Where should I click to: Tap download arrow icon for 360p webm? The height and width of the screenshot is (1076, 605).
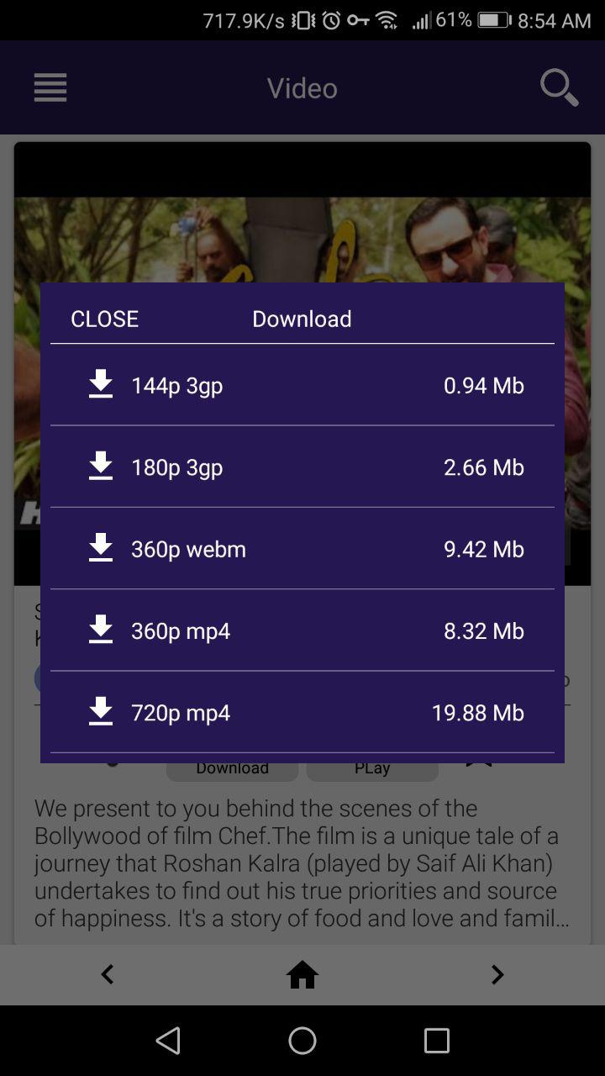pyautogui.click(x=101, y=548)
